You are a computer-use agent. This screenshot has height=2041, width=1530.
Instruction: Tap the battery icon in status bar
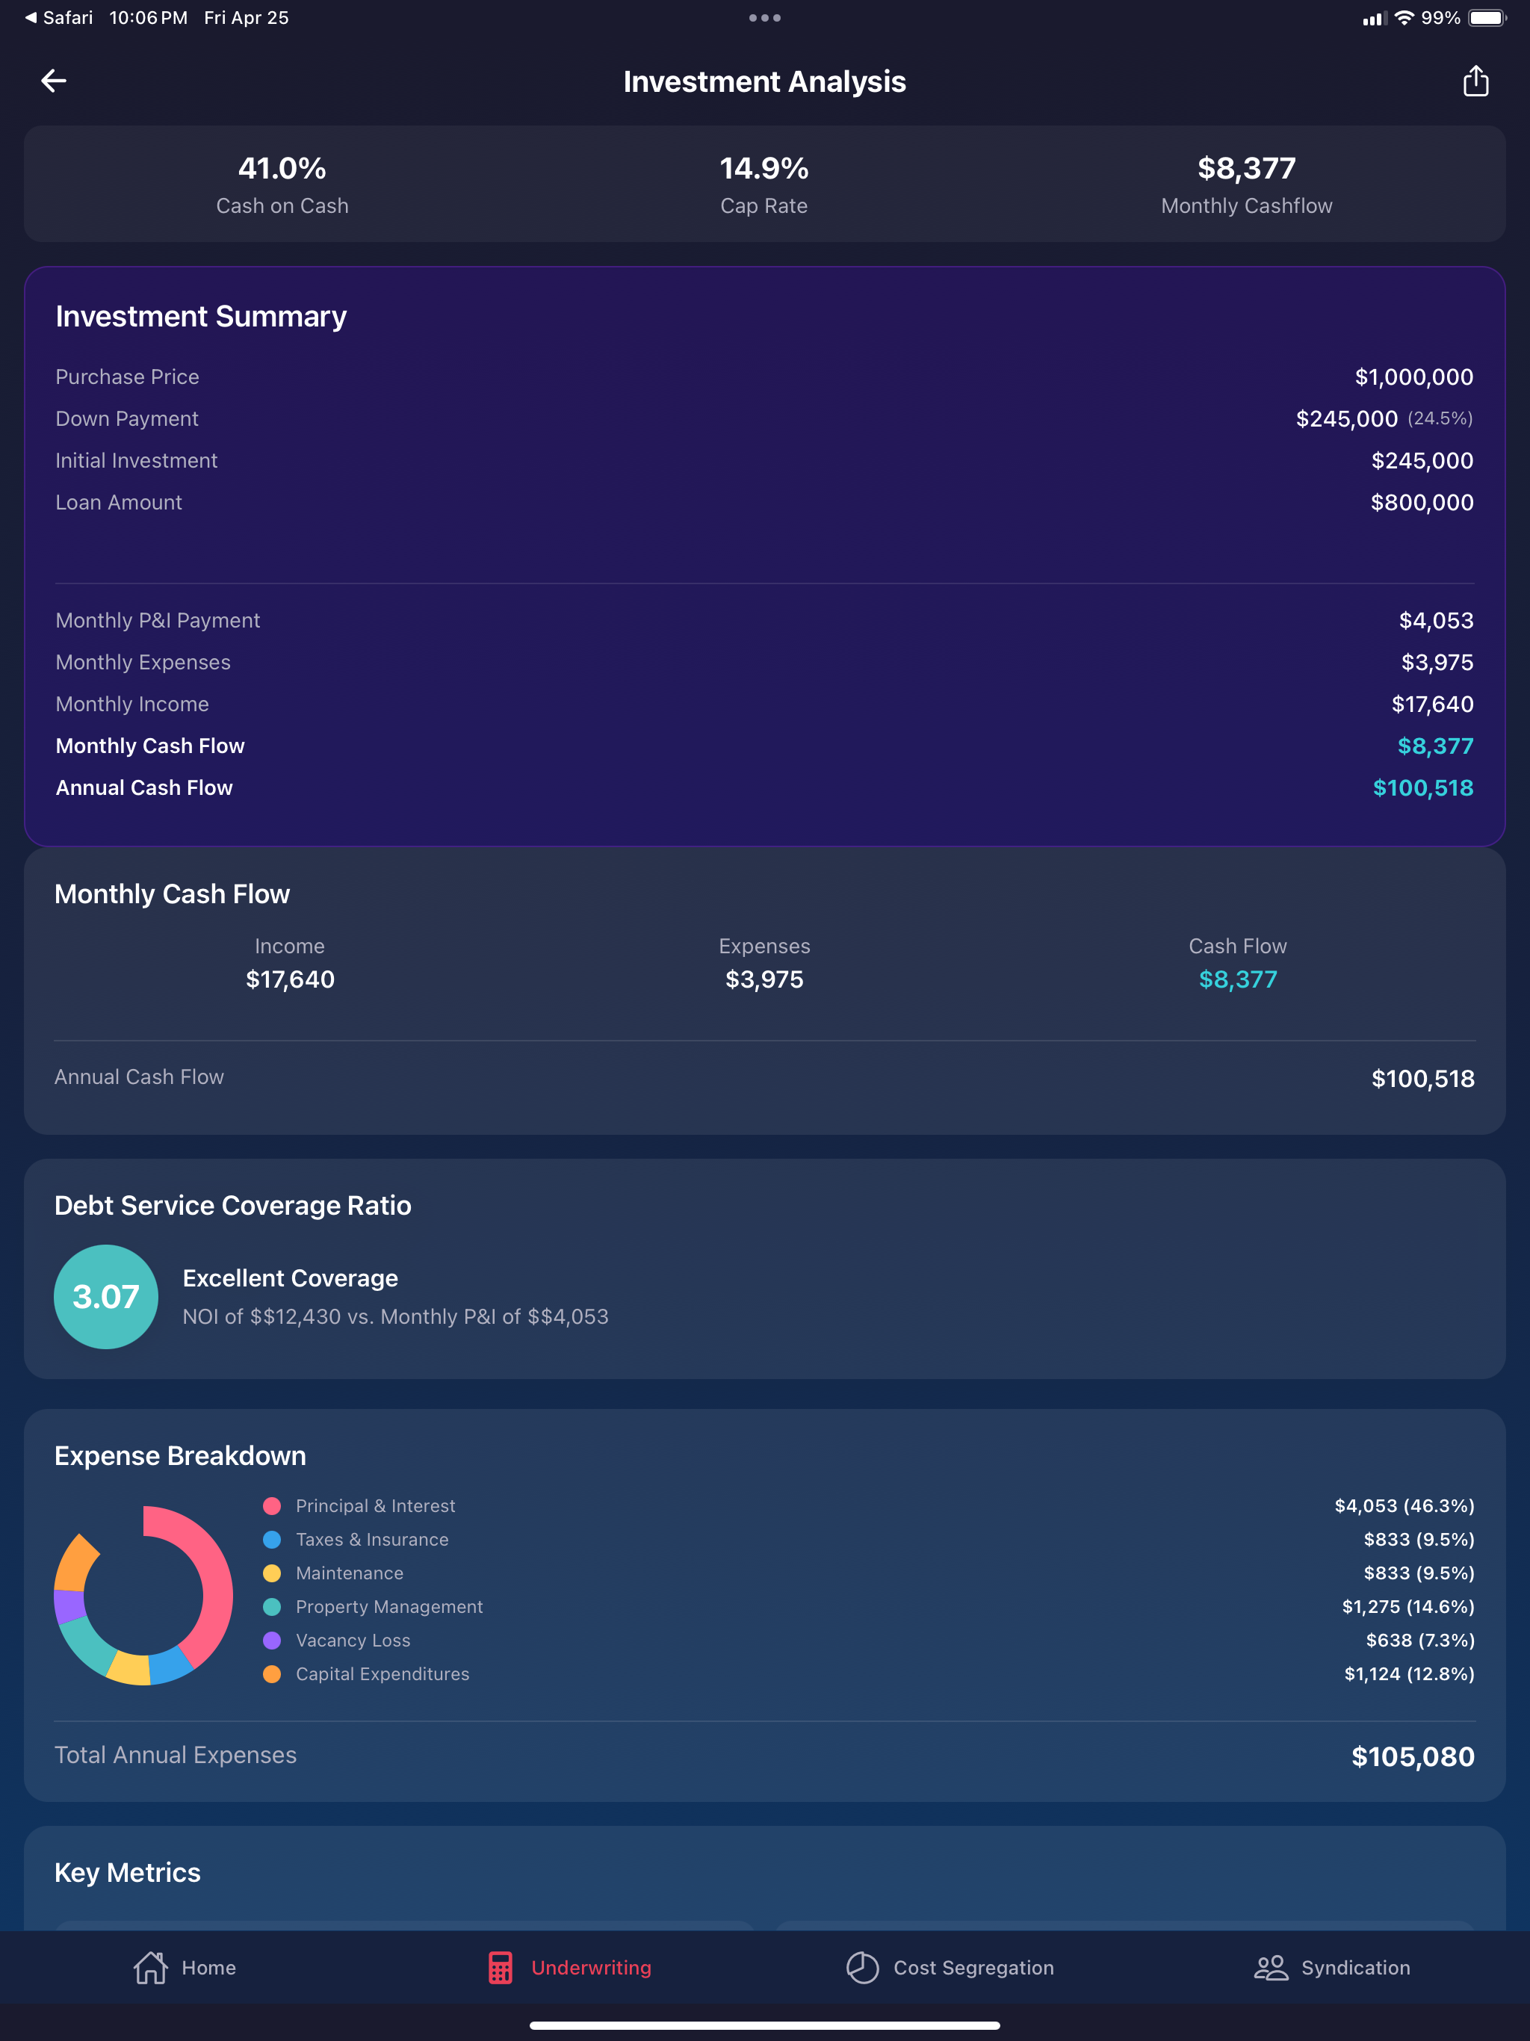coord(1487,17)
